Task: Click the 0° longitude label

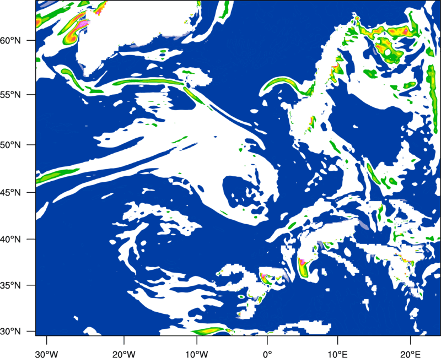Action: point(267,354)
